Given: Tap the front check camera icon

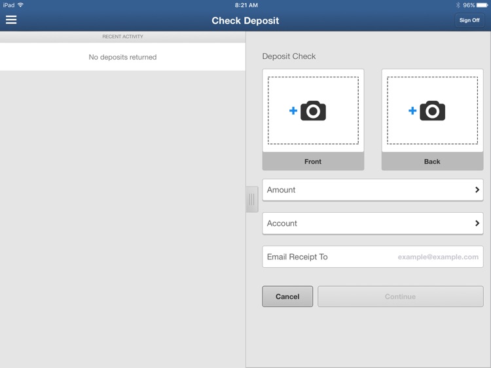Looking at the screenshot, I should coord(313,111).
